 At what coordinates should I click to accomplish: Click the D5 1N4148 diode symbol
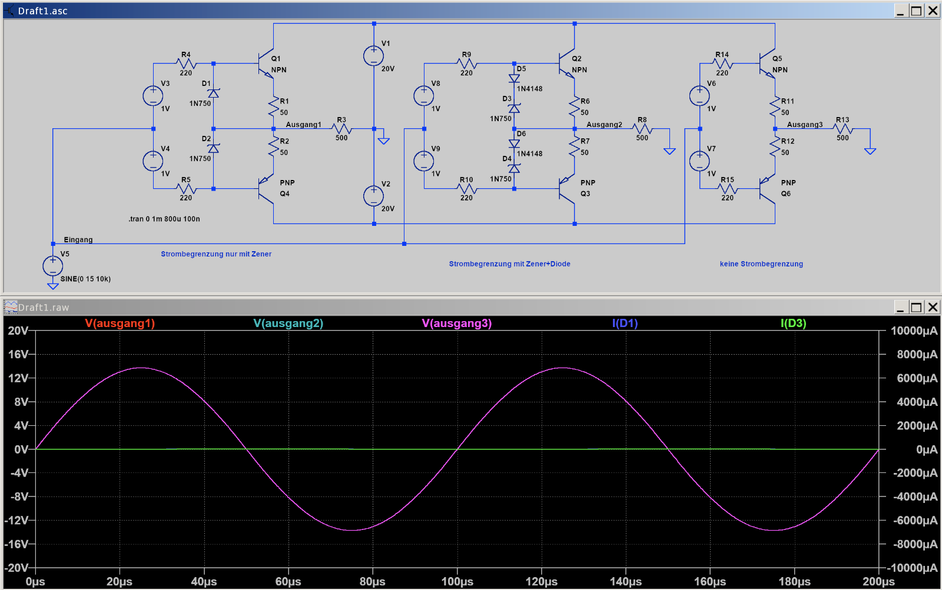pos(514,78)
